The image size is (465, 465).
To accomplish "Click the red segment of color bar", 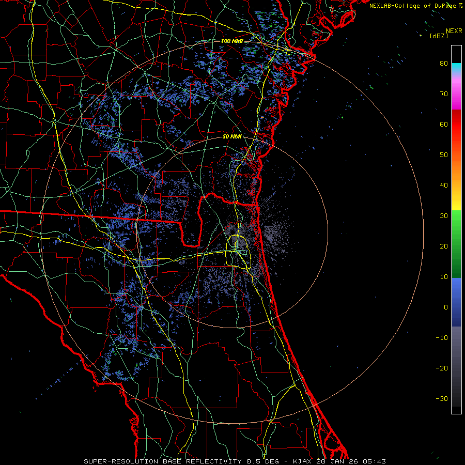I will tap(456, 125).
